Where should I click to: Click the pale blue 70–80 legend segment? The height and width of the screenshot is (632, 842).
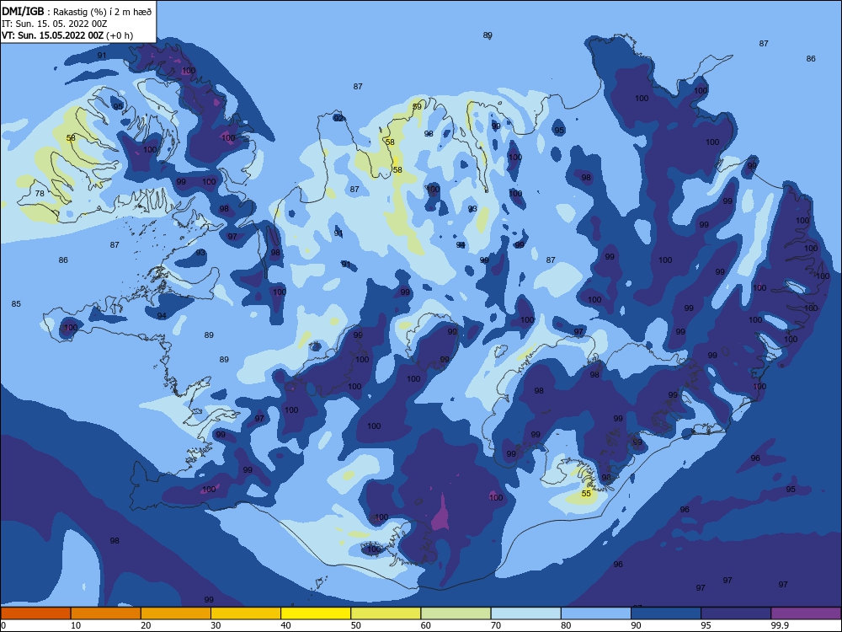[x=525, y=613]
